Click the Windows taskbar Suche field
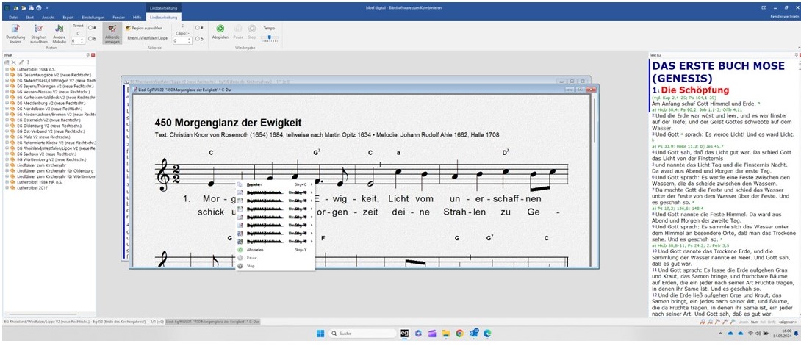The height and width of the screenshot is (346, 801). tap(356, 334)
